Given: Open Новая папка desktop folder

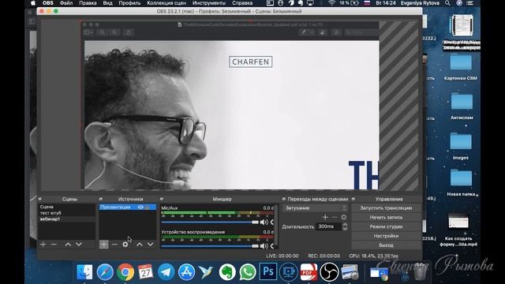Looking at the screenshot, I should point(461,182).
